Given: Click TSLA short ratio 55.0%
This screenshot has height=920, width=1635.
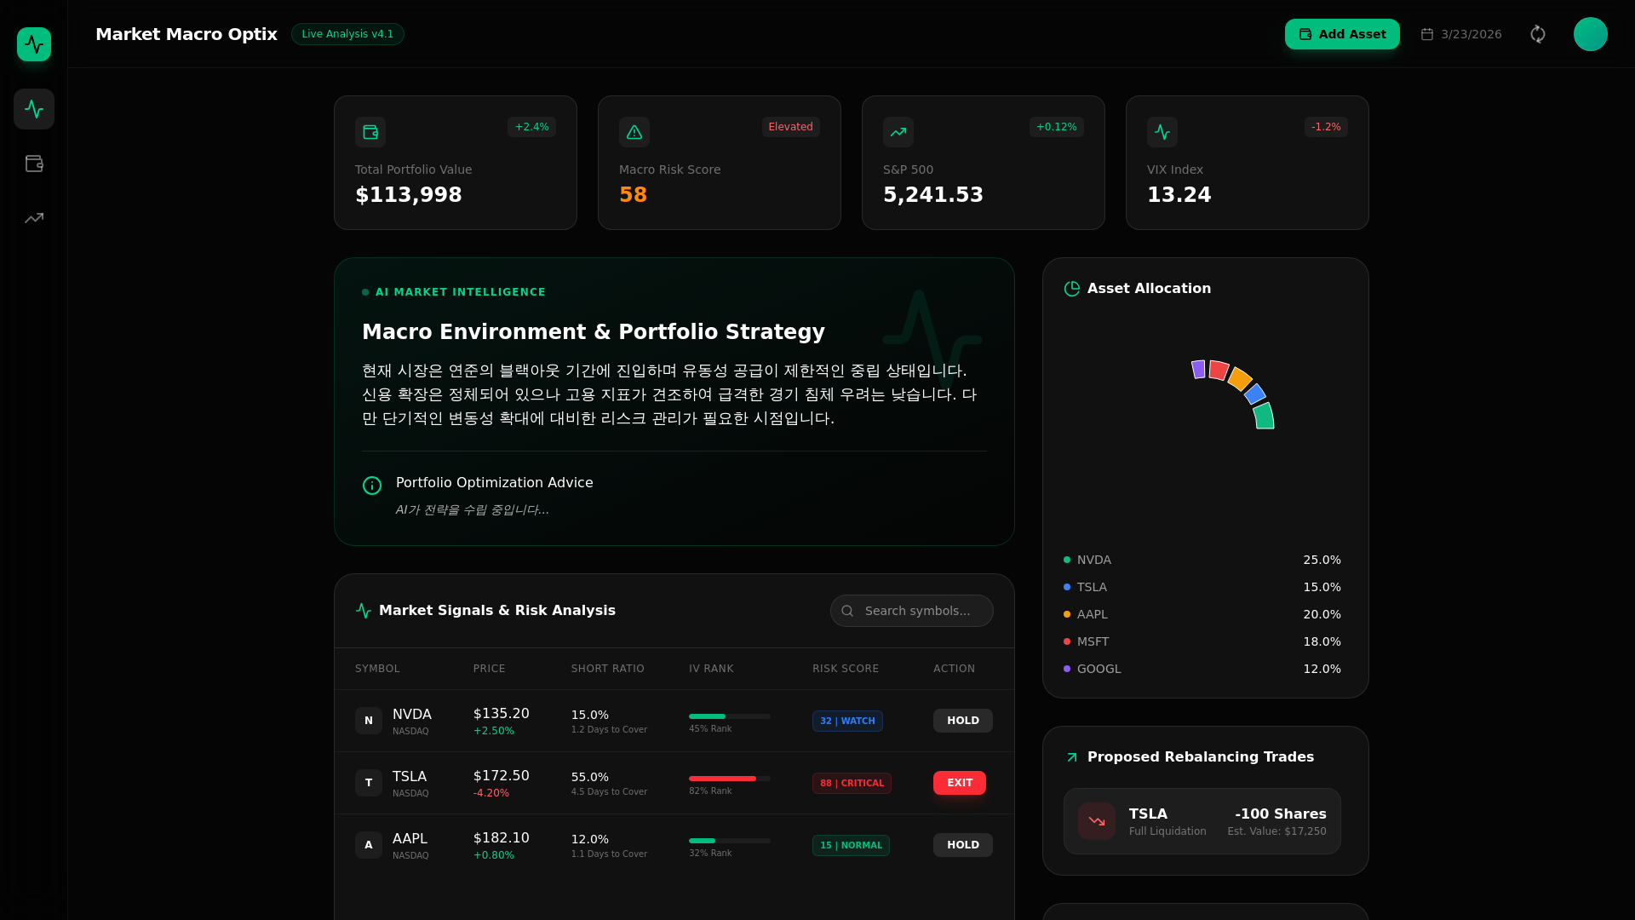Looking at the screenshot, I should [x=590, y=777].
